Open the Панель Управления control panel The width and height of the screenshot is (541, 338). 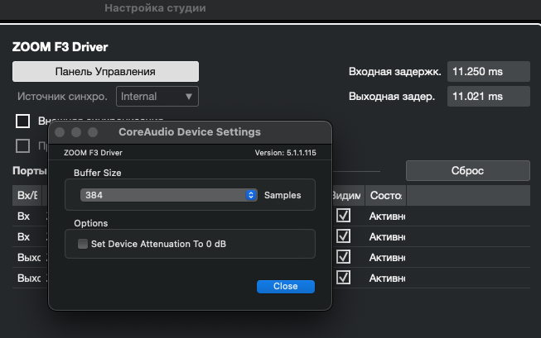coord(105,71)
